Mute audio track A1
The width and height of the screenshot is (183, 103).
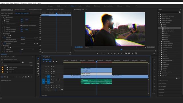[x=54, y=80]
